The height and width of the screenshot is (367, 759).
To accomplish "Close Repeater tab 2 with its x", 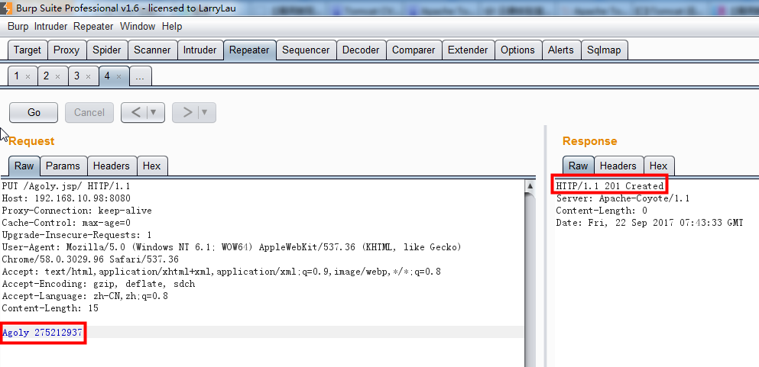I will click(58, 77).
